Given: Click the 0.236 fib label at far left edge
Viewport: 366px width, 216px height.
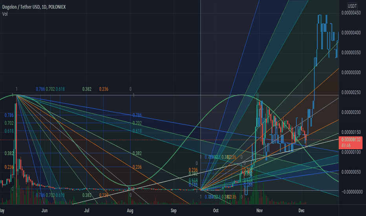Looking at the screenshot, I should [x=9, y=167].
